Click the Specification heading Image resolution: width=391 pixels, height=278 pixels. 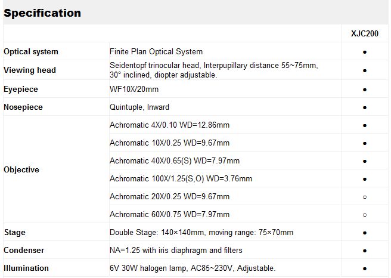(x=42, y=13)
